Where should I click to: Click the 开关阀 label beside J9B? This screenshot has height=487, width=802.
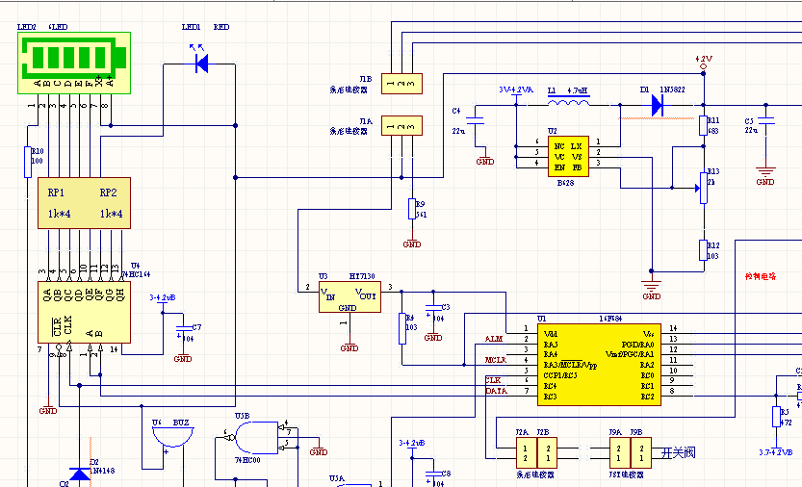676,451
